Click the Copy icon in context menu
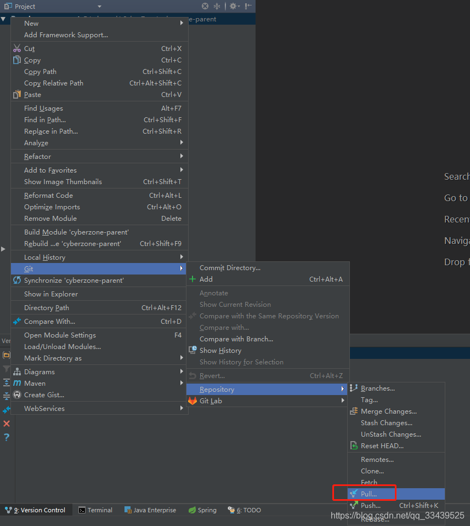 [x=17, y=60]
